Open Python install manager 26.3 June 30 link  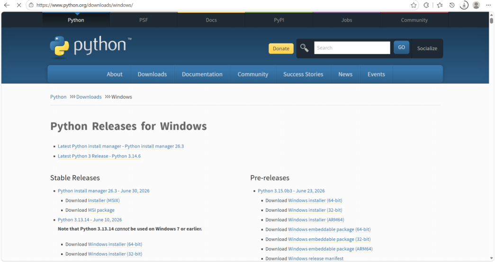(x=104, y=191)
